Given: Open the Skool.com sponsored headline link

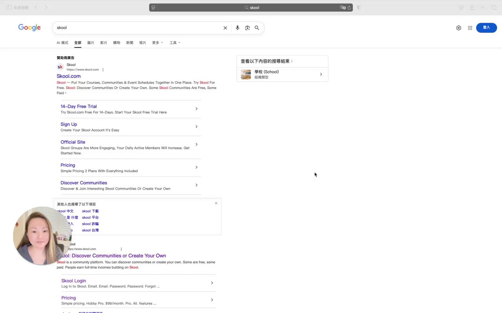Looking at the screenshot, I should click(x=69, y=76).
